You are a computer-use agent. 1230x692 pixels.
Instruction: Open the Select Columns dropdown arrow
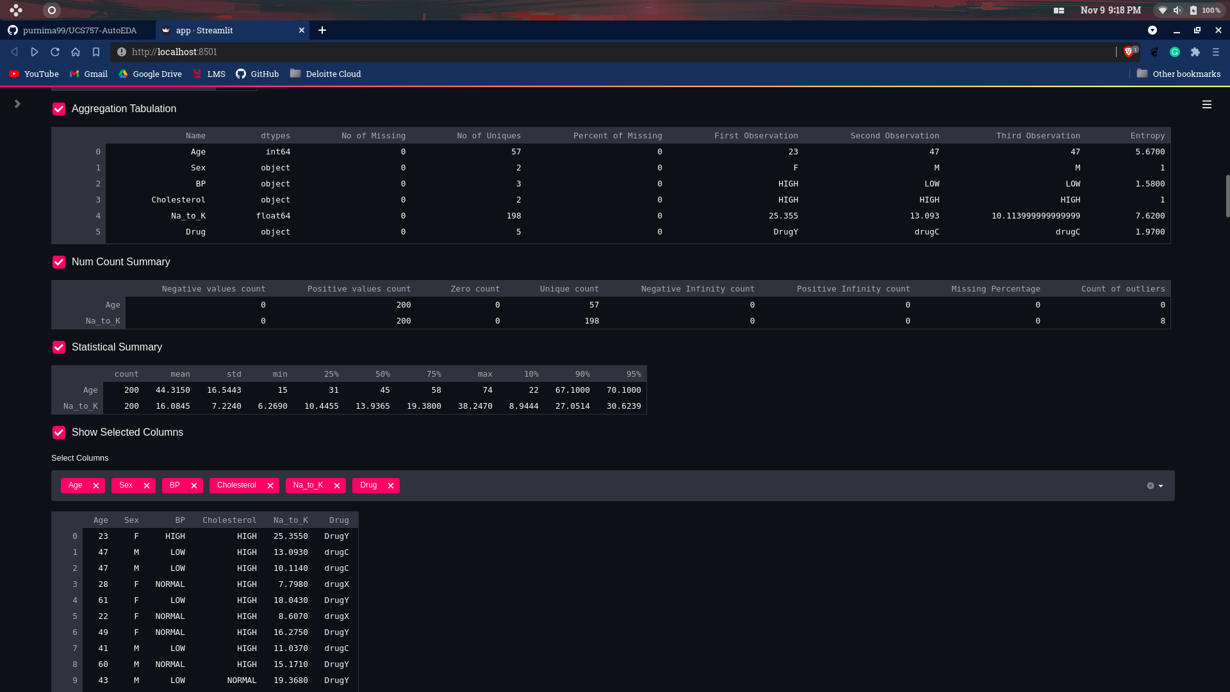1161,486
